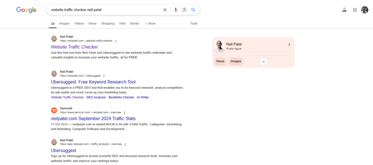Open Google account profile avatar
Screen dimensions: 373x165
click(365, 10)
